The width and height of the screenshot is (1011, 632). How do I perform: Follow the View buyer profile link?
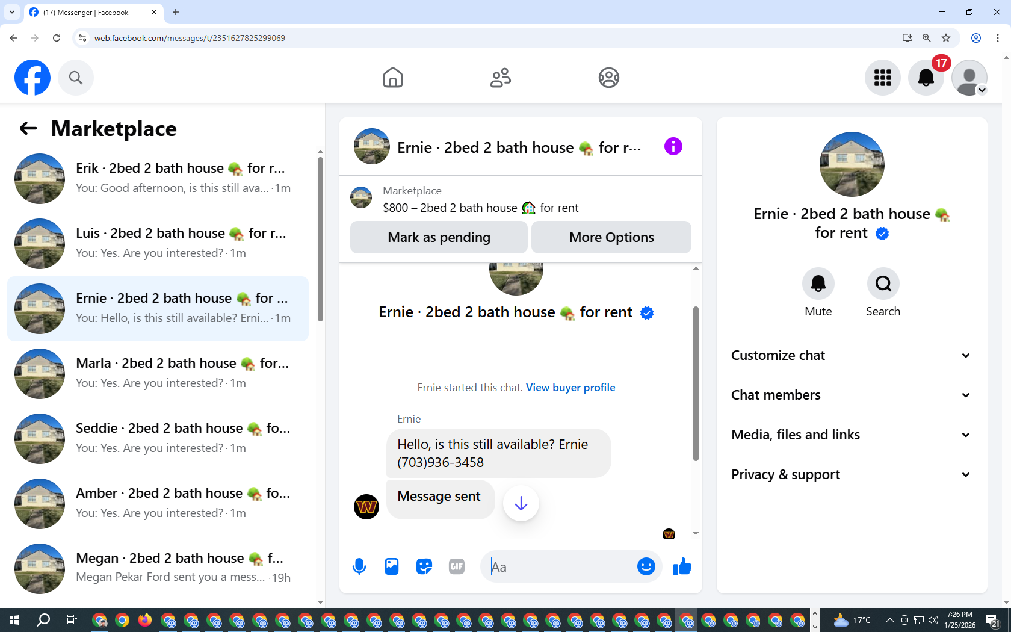point(570,388)
